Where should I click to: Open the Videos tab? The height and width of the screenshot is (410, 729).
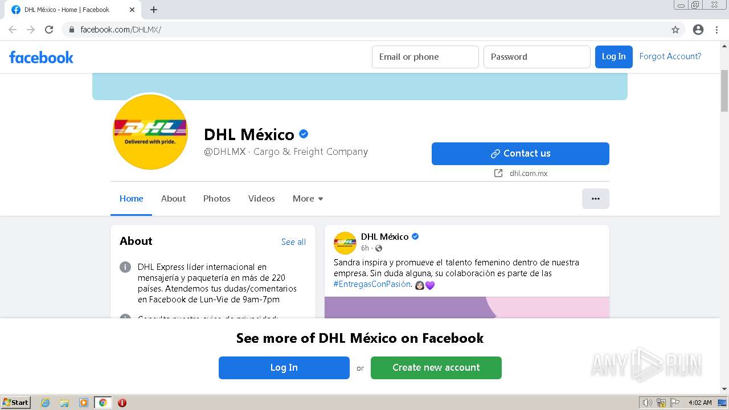tap(261, 199)
